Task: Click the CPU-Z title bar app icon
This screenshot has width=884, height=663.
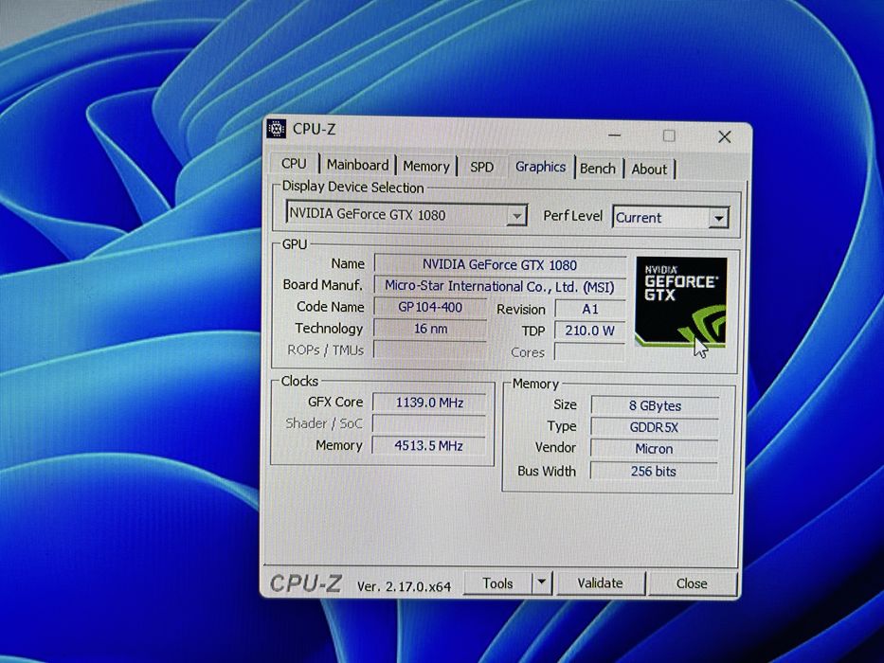Action: 277,129
